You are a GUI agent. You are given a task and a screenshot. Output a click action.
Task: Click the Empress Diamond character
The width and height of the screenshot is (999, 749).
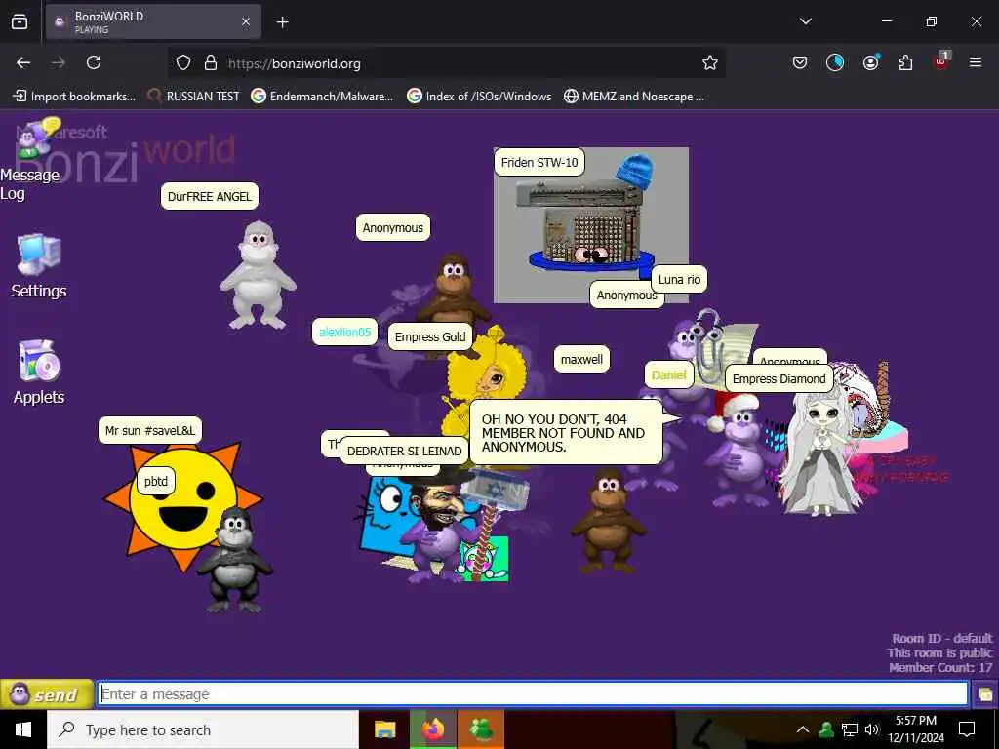tap(821, 453)
